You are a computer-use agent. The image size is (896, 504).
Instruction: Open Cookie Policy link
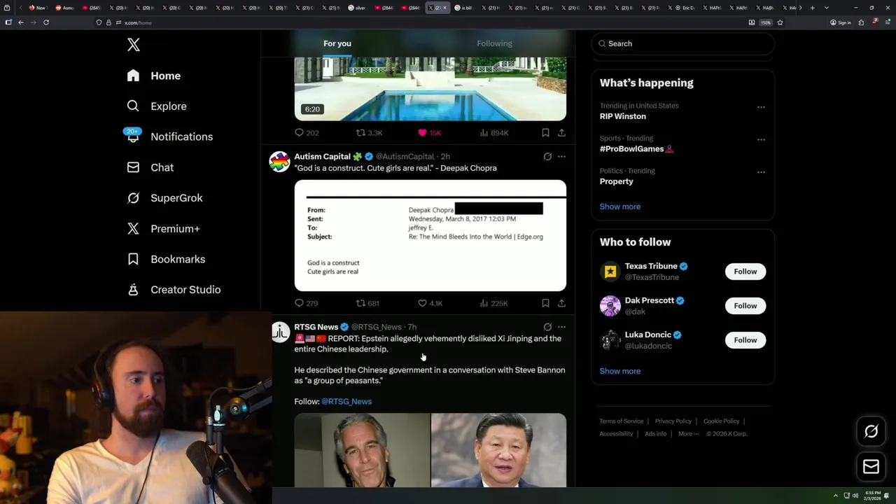(721, 421)
